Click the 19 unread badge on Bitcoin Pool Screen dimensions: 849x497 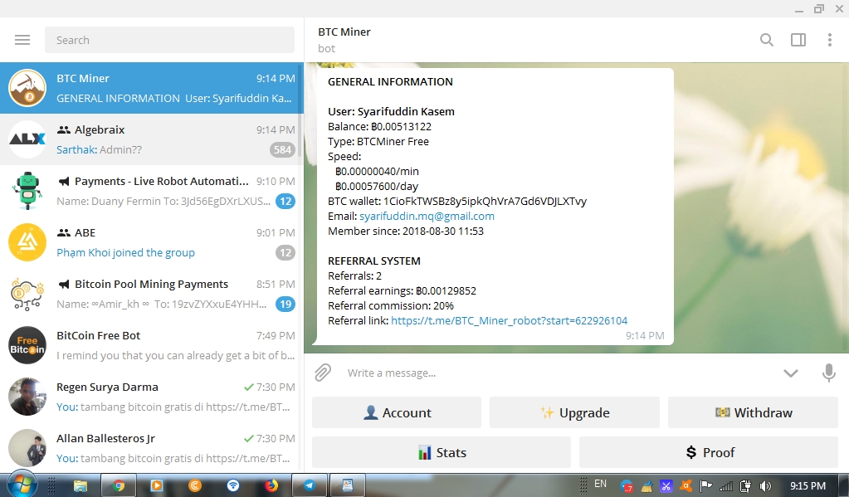pos(285,305)
